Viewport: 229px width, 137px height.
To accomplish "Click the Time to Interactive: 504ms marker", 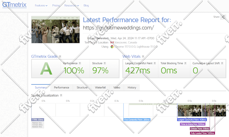I will pyautogui.click(x=193, y=124).
